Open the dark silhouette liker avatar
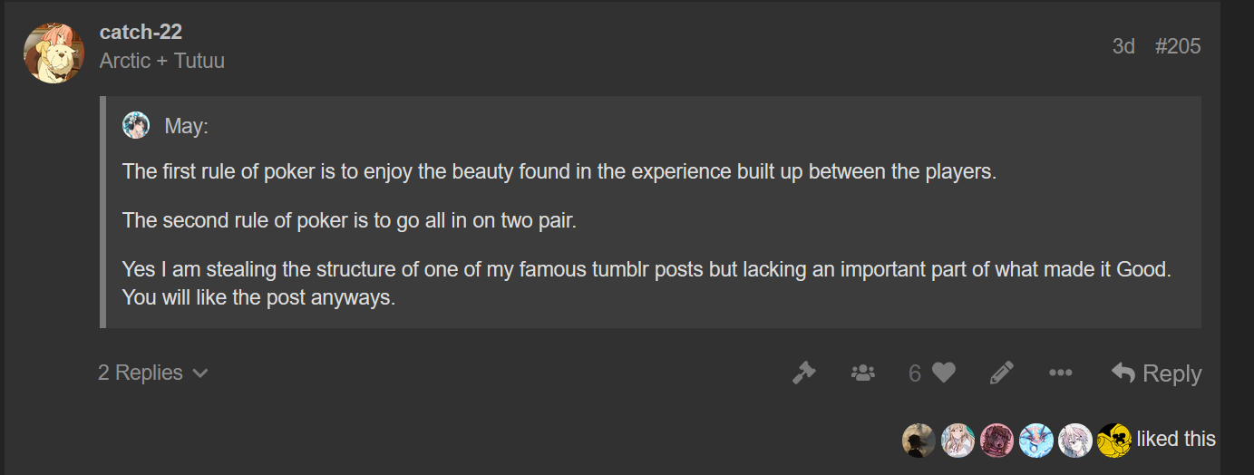The width and height of the screenshot is (1254, 475). pos(919,440)
